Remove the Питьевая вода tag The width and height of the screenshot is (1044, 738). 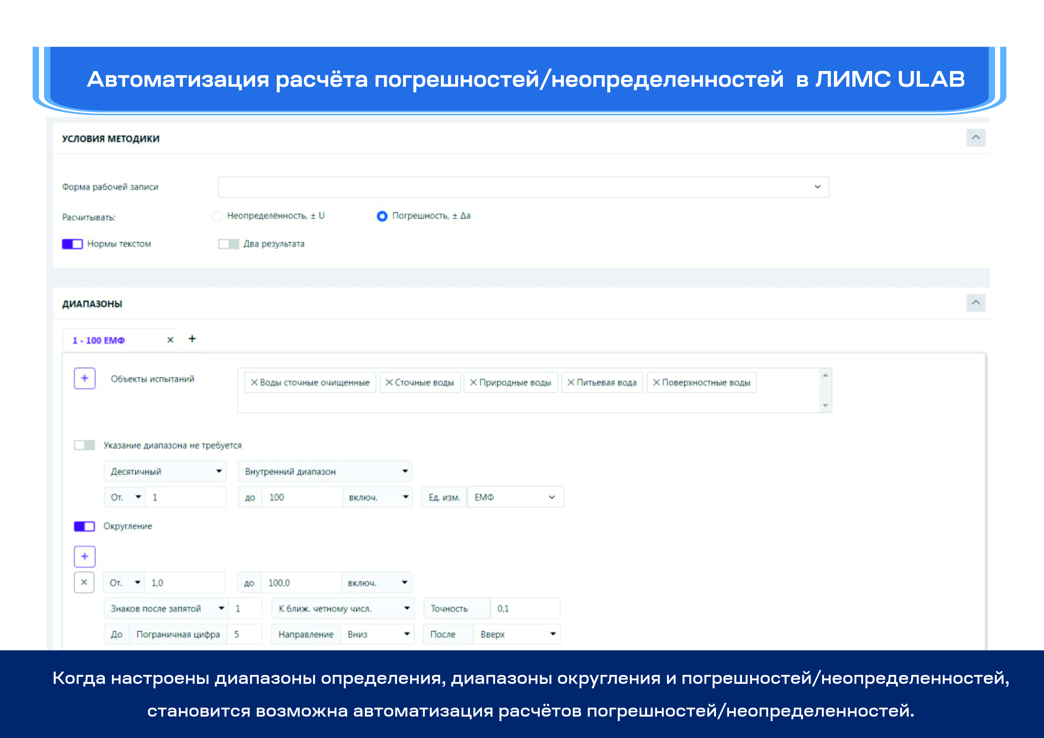[571, 383]
